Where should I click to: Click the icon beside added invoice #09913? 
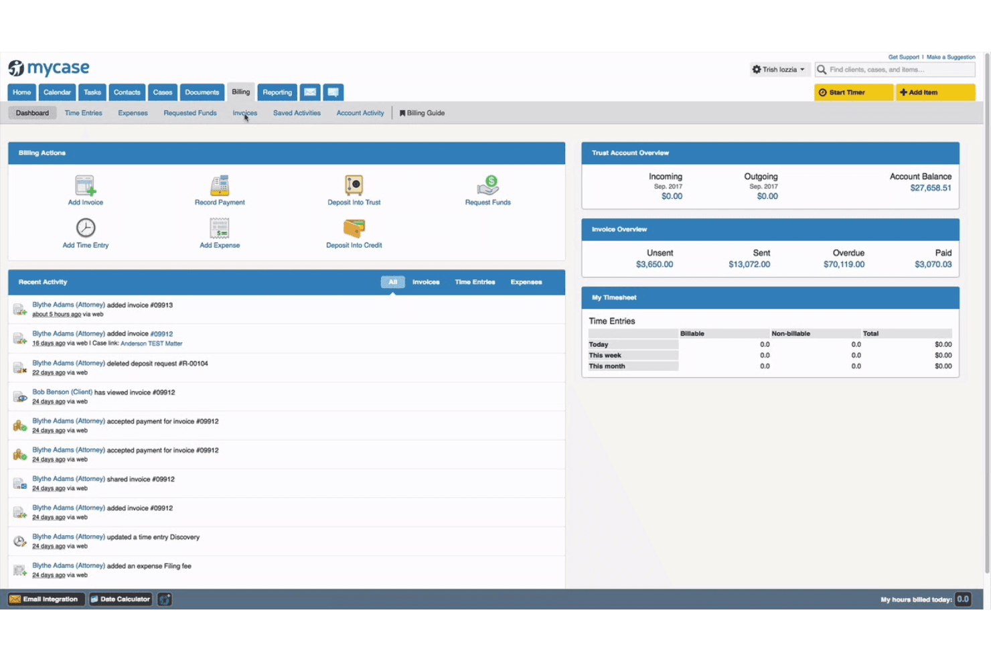[20, 309]
